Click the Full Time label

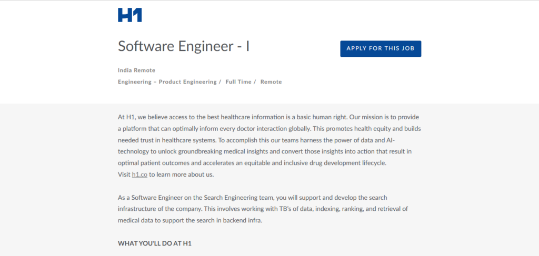click(238, 82)
